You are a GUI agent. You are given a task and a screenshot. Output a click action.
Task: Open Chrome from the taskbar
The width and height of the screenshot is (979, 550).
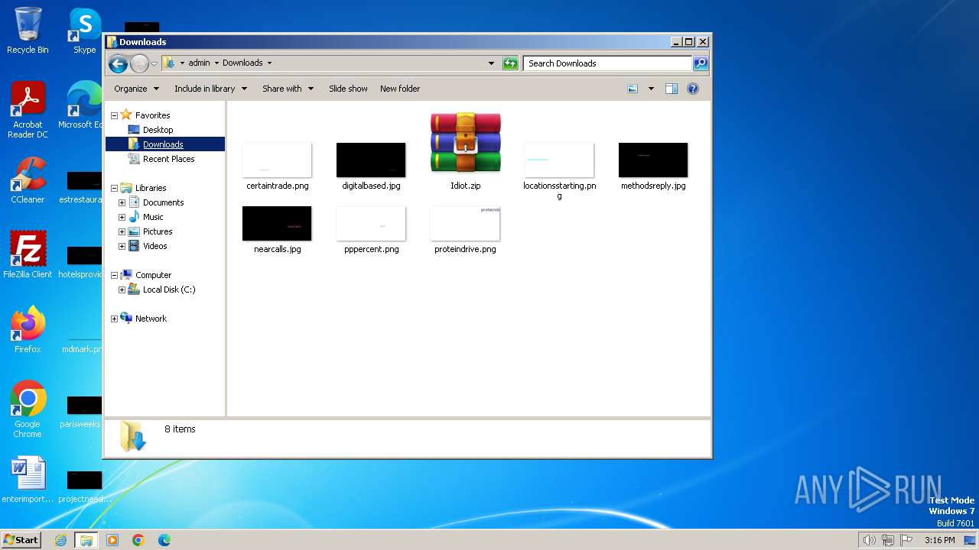138,540
